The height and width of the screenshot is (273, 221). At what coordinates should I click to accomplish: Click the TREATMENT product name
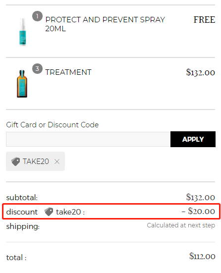[68, 72]
